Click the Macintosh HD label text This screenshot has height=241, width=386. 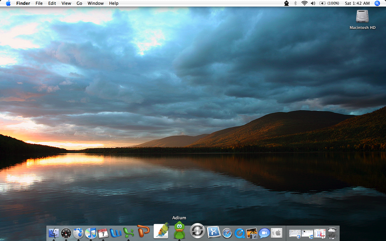tap(362, 27)
